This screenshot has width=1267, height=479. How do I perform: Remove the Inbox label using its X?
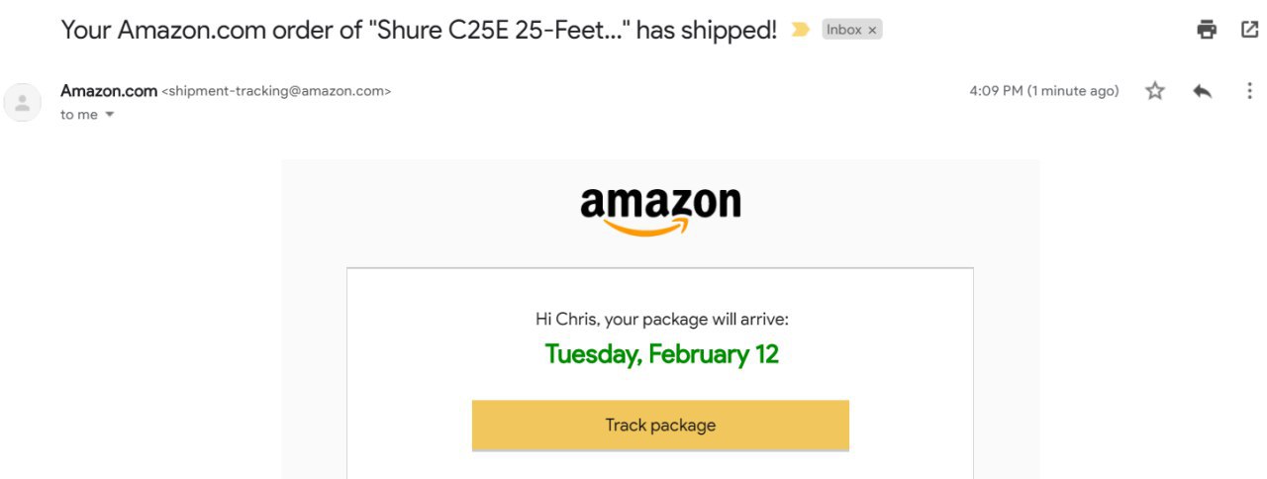tap(872, 31)
